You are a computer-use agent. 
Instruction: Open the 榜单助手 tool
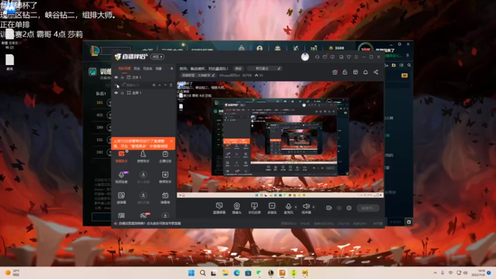tap(165, 177)
